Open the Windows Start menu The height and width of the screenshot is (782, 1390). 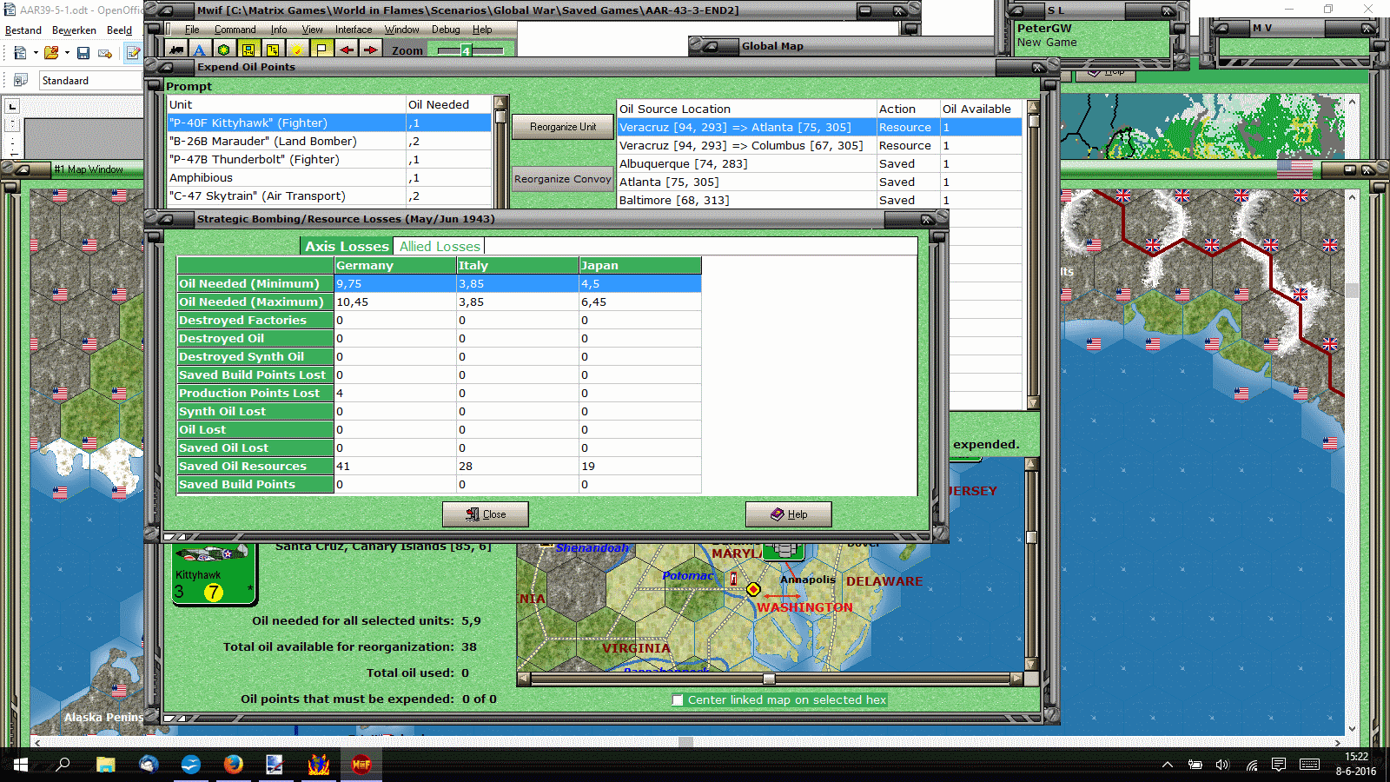point(21,765)
